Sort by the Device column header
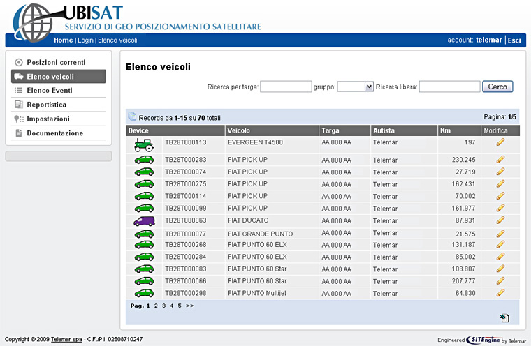The width and height of the screenshot is (531, 346). click(138, 130)
